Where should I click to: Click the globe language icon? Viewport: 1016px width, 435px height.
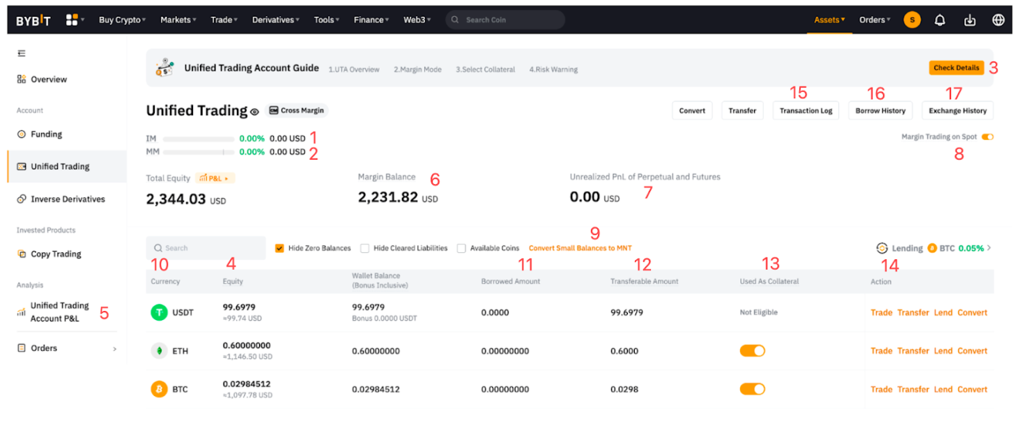click(x=998, y=20)
